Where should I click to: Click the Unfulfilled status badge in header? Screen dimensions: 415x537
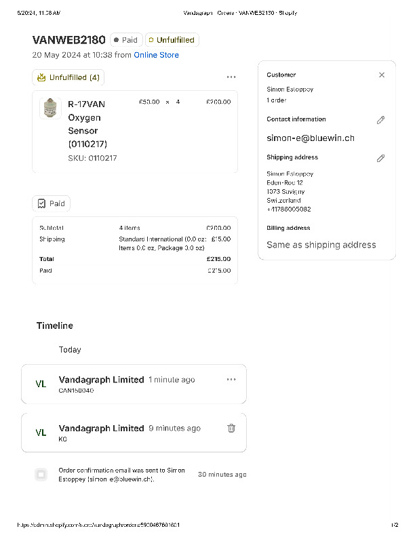(x=172, y=40)
